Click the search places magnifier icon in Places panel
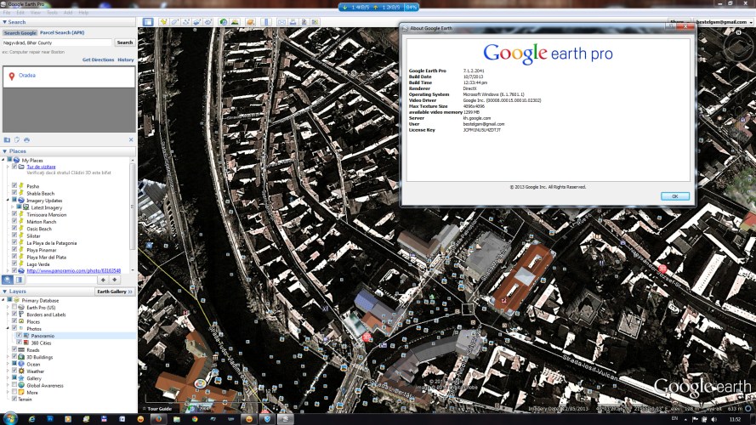 click(8, 279)
